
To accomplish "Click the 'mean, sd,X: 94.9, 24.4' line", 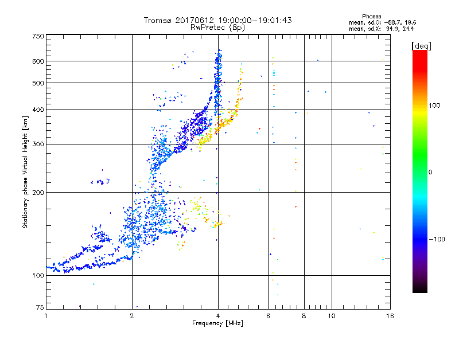I will [382, 29].
